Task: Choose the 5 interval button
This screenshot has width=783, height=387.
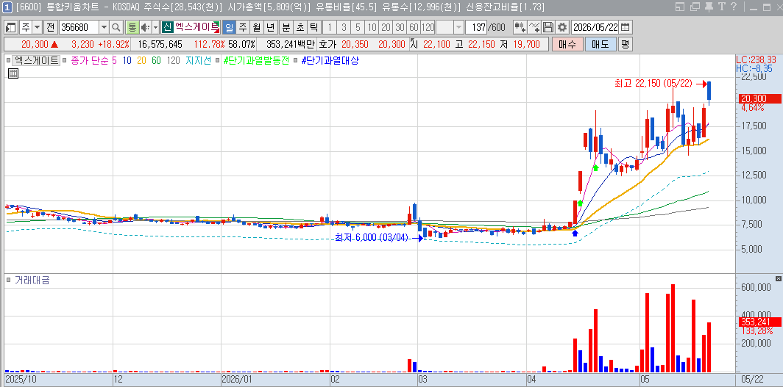Action: pos(358,27)
